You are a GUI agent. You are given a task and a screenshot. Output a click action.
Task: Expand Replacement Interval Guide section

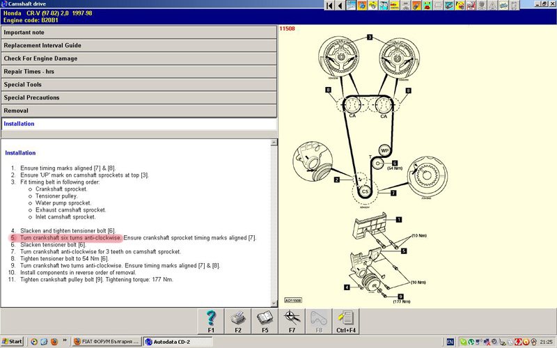[139, 46]
